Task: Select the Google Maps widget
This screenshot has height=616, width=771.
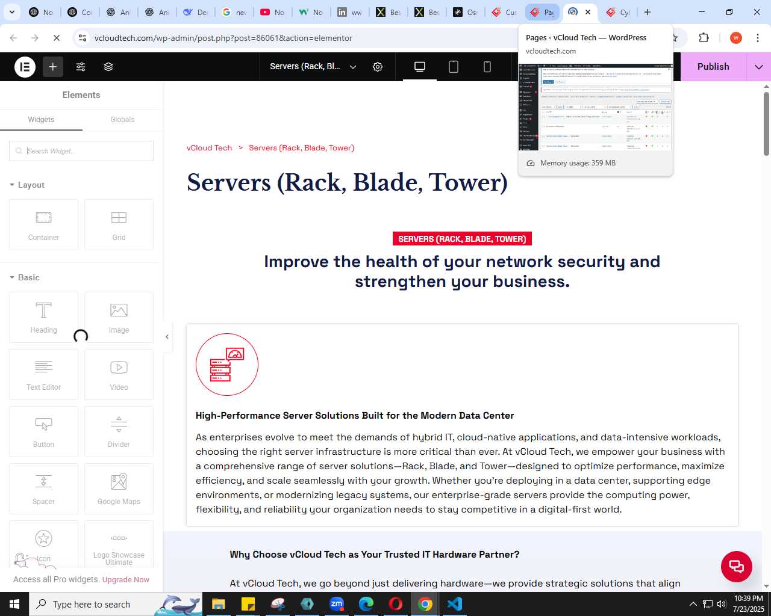Action: click(119, 488)
